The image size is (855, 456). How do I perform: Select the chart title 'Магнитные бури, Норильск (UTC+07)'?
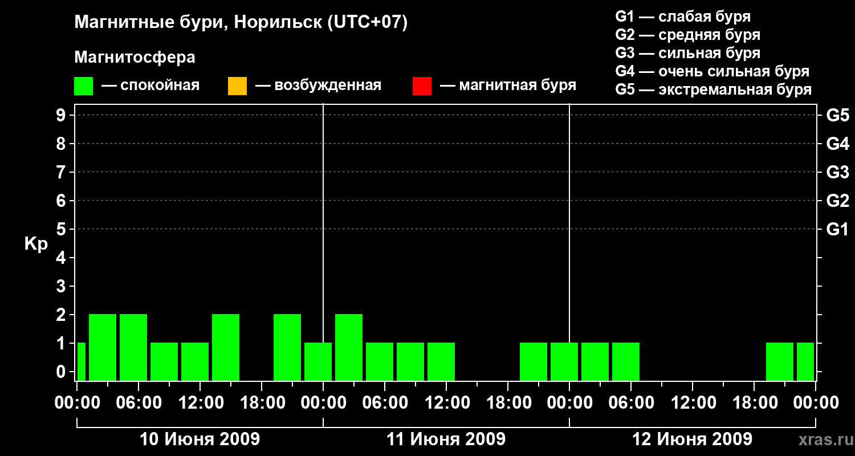pyautogui.click(x=241, y=23)
